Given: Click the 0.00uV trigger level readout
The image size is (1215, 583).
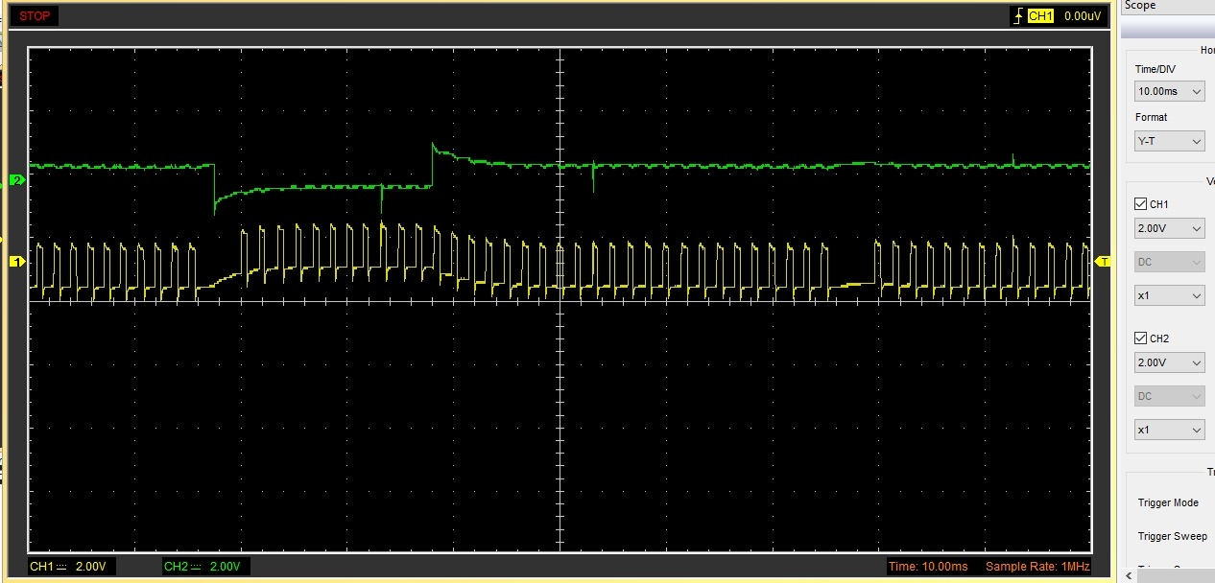Looking at the screenshot, I should [x=1083, y=16].
